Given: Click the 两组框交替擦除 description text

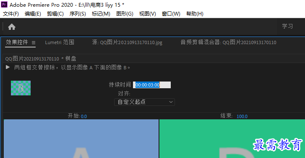Looking at the screenshot, I should [72, 68].
